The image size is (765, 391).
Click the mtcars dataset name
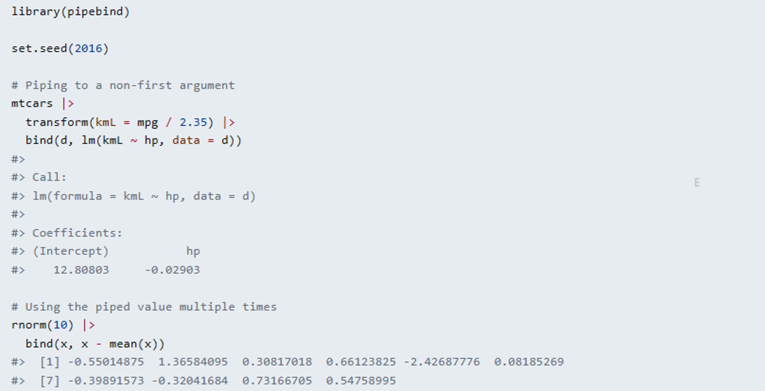pyautogui.click(x=32, y=104)
